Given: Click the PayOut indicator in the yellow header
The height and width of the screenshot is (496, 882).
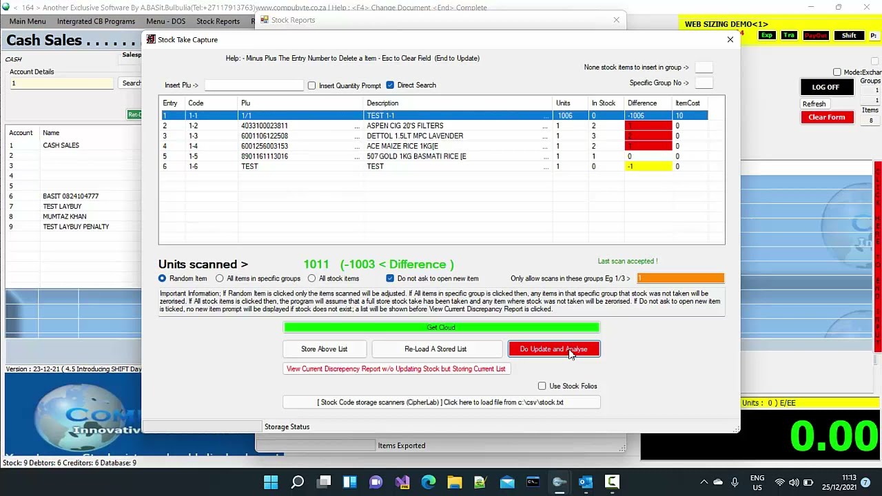Looking at the screenshot, I should click(816, 35).
